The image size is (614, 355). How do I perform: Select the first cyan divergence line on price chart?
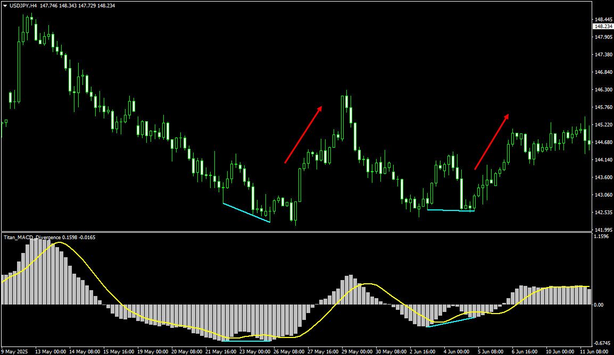click(246, 213)
